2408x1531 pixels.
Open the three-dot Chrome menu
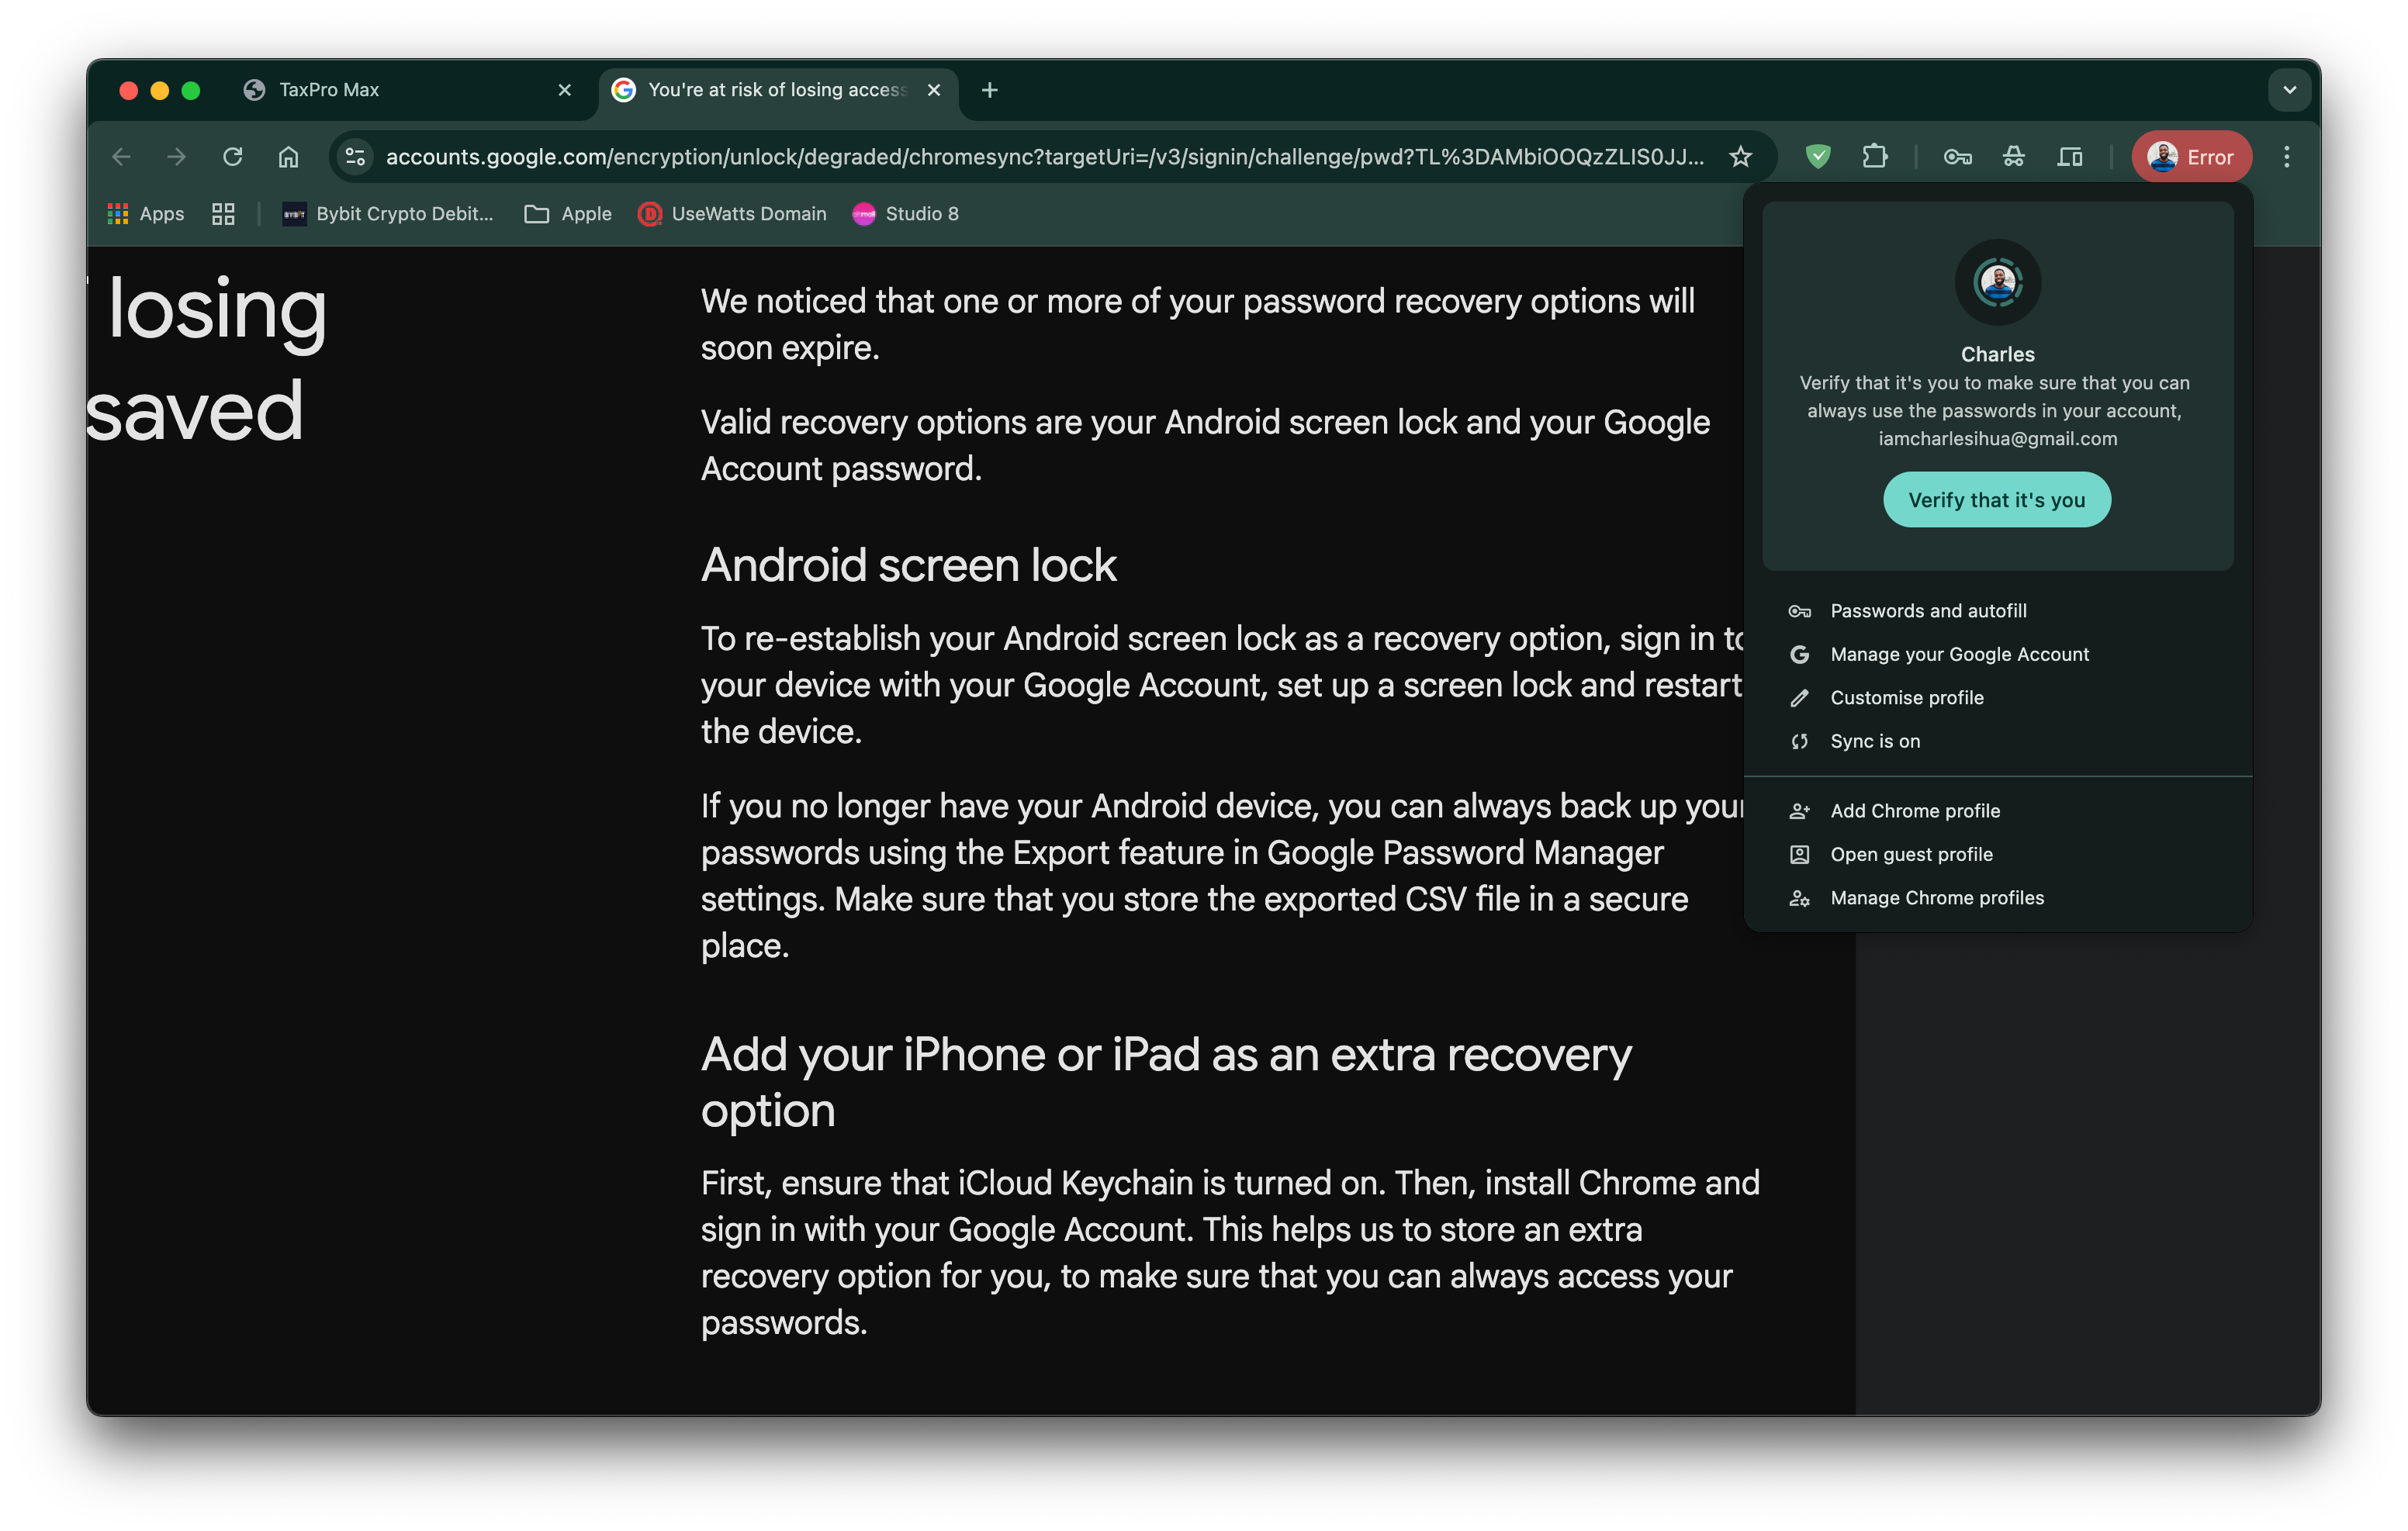pos(2286,157)
